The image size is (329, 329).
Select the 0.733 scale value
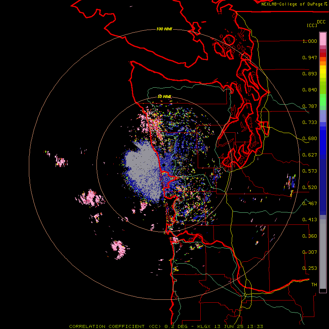310,122
